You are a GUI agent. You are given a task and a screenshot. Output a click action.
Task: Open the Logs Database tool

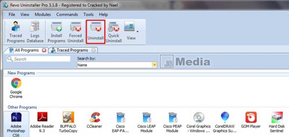coord(35,32)
